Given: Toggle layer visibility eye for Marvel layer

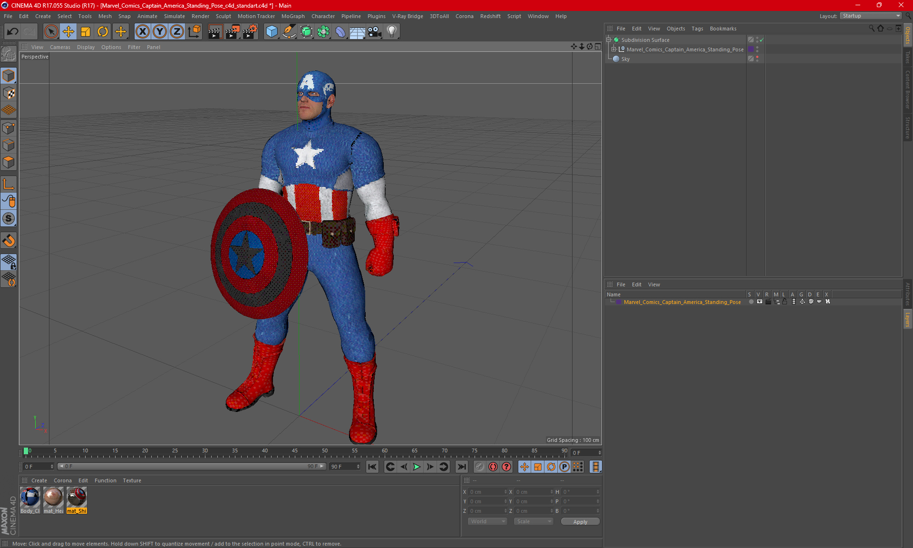Looking at the screenshot, I should pos(759,302).
